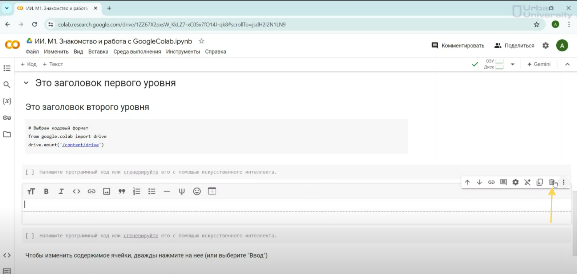This screenshot has width=577, height=274.
Task: Click the Поделиться share button
Action: [x=515, y=46]
